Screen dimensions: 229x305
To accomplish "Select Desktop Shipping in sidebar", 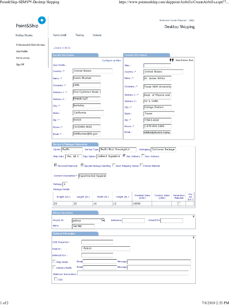I will pyautogui.click(x=24, y=35).
